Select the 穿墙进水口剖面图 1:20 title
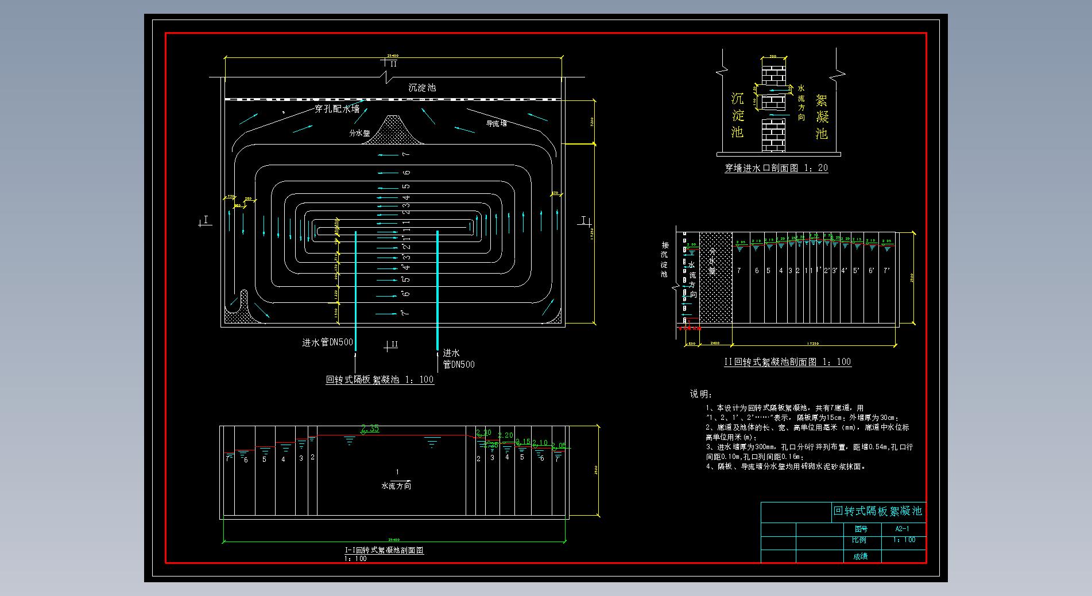This screenshot has height=596, width=1092. tap(776, 168)
